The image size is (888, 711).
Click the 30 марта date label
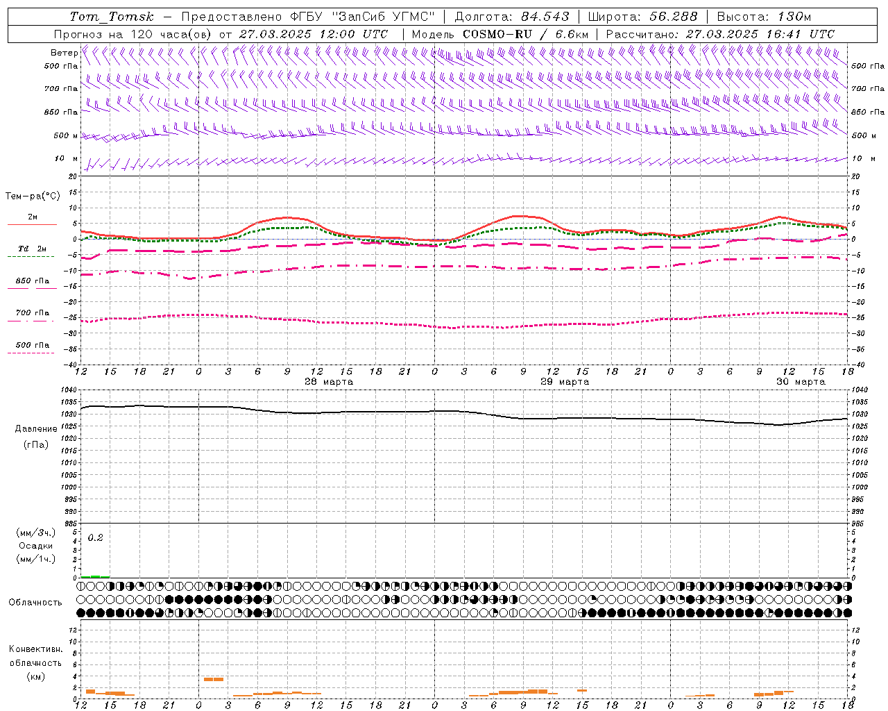801,382
